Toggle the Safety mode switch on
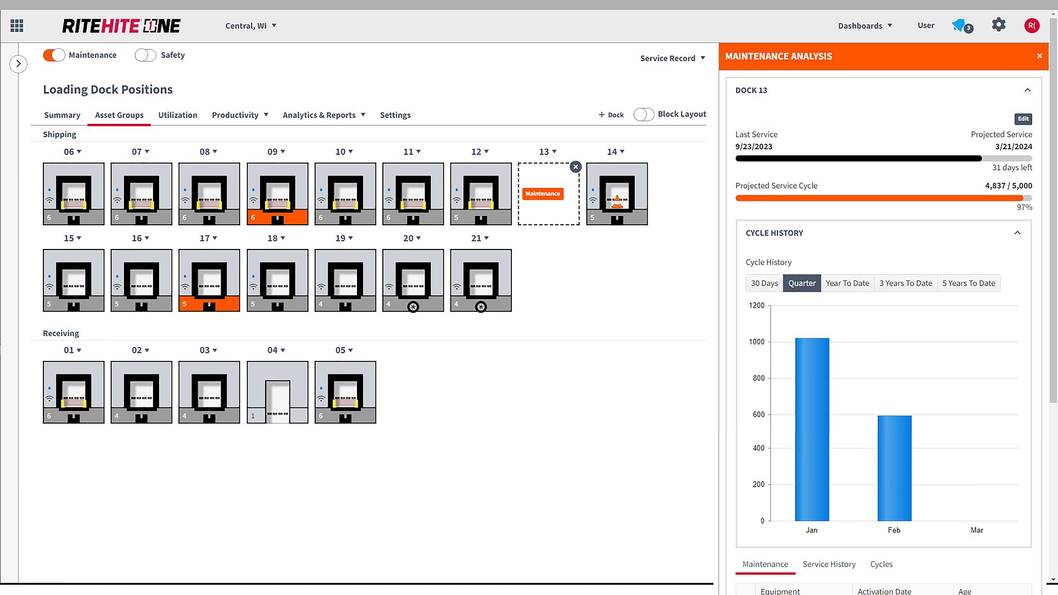 144,54
